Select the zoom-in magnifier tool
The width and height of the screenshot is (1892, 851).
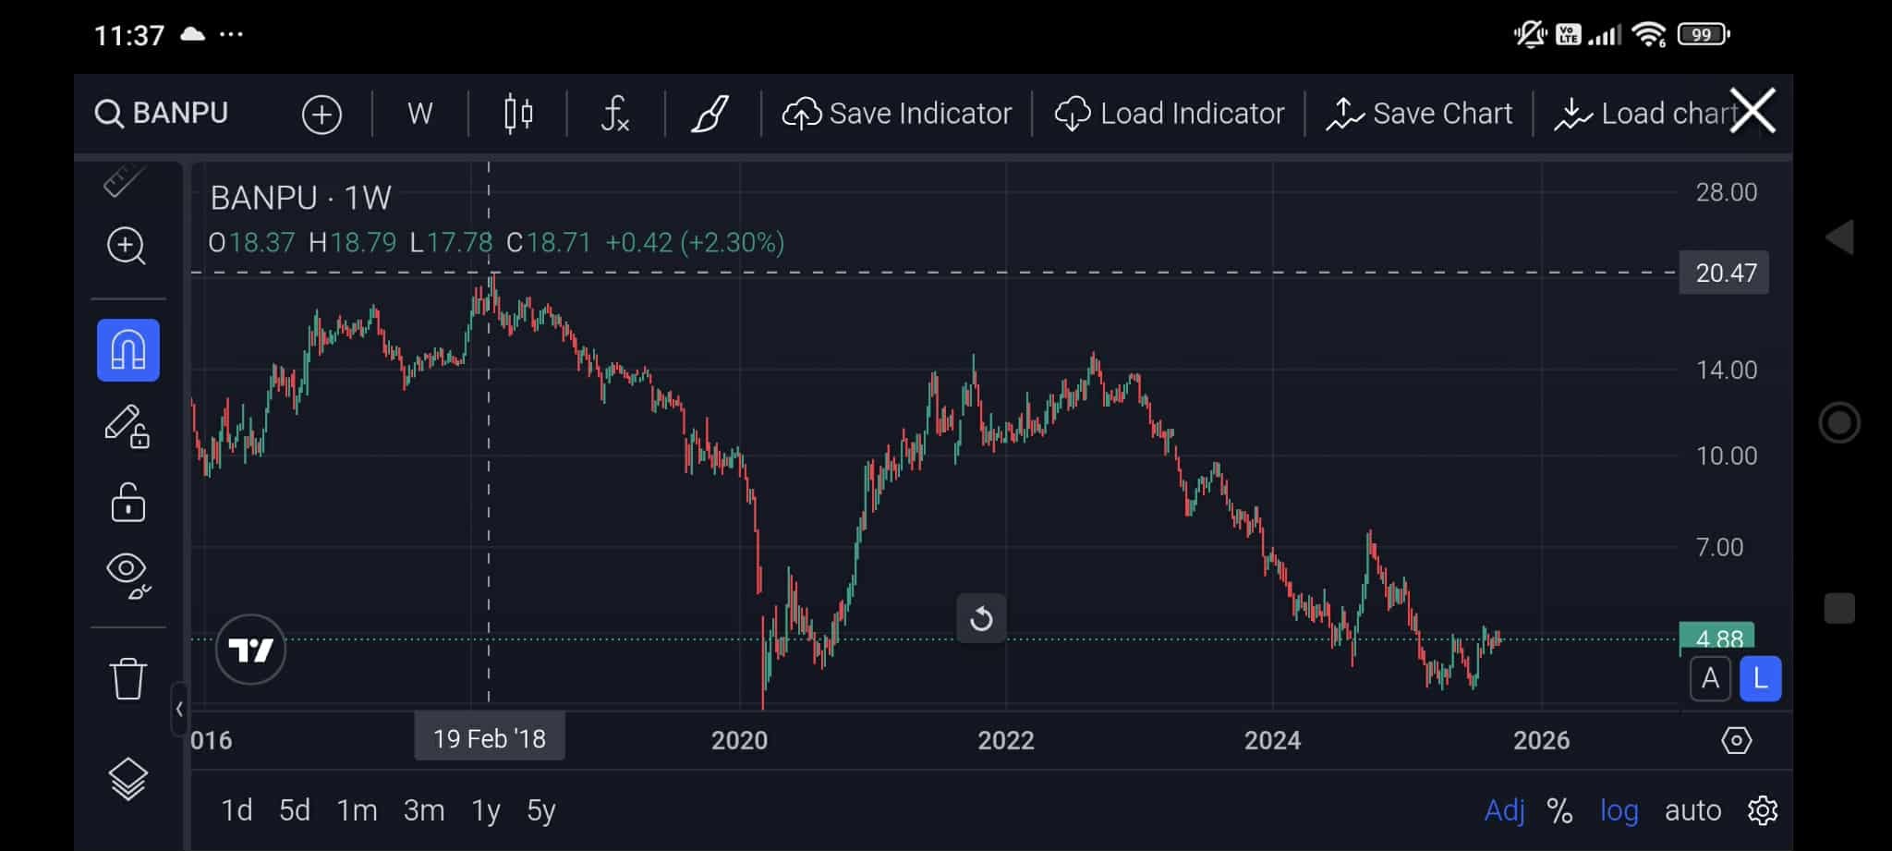click(x=127, y=246)
